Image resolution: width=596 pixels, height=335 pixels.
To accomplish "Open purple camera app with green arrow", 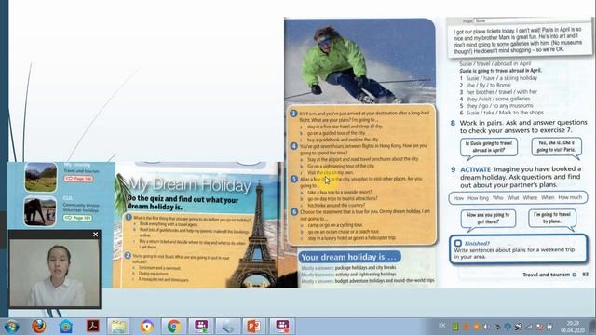I will pyautogui.click(x=201, y=327).
